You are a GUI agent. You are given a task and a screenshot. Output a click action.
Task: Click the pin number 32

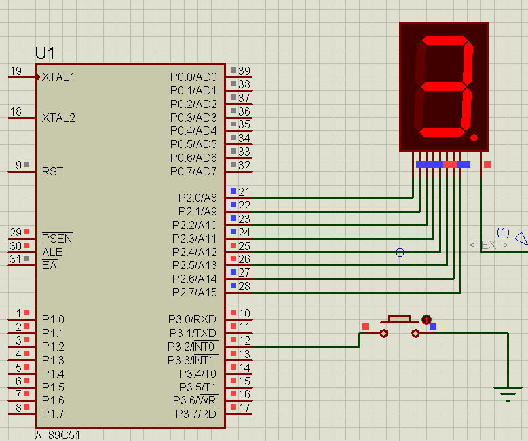coord(244,165)
